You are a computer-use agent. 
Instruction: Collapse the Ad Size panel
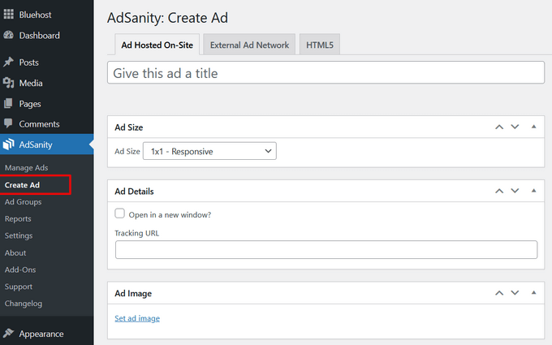(533, 127)
